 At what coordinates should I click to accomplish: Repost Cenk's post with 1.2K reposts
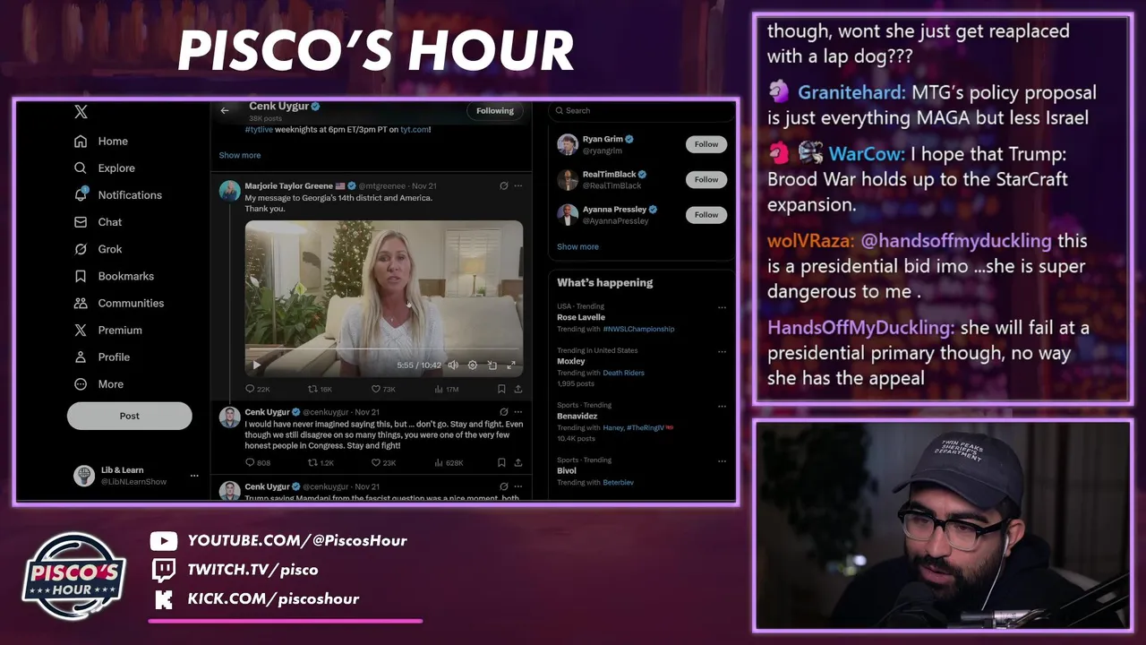321,462
